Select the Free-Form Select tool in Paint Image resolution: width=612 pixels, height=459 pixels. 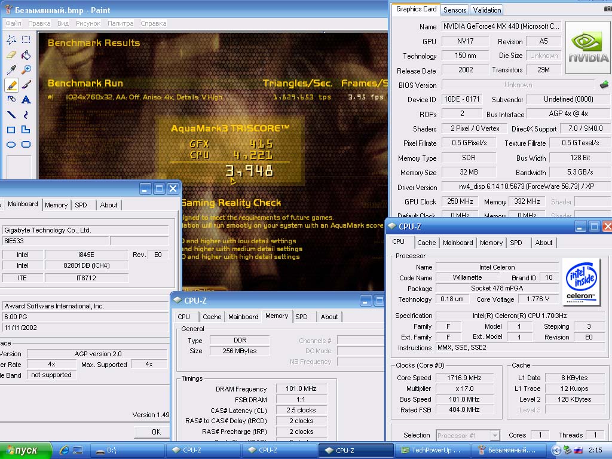click(11, 40)
